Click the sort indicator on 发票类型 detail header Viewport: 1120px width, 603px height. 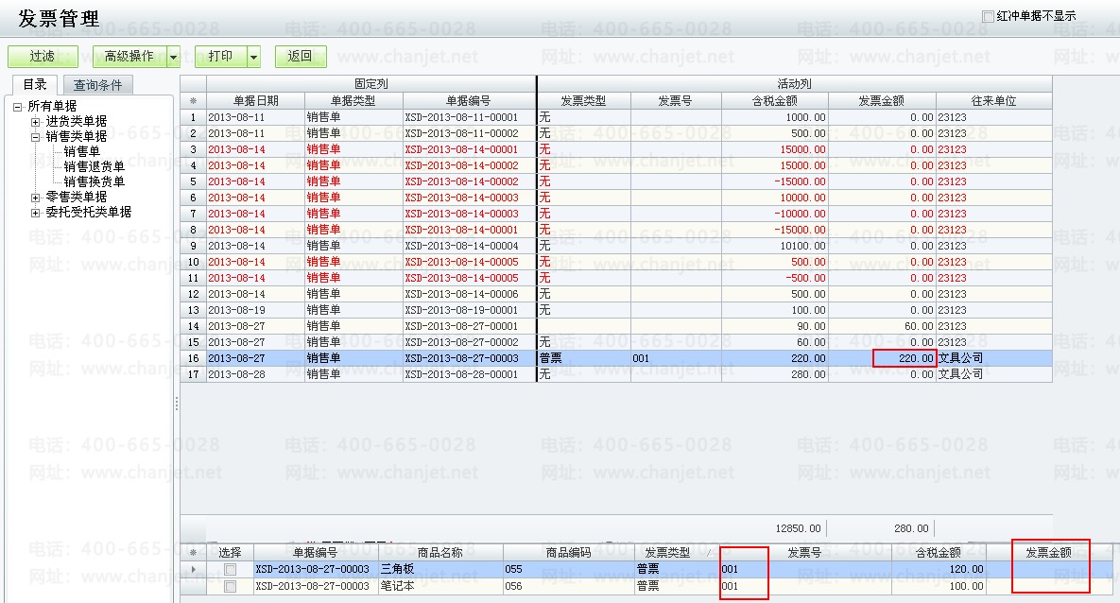tap(708, 553)
